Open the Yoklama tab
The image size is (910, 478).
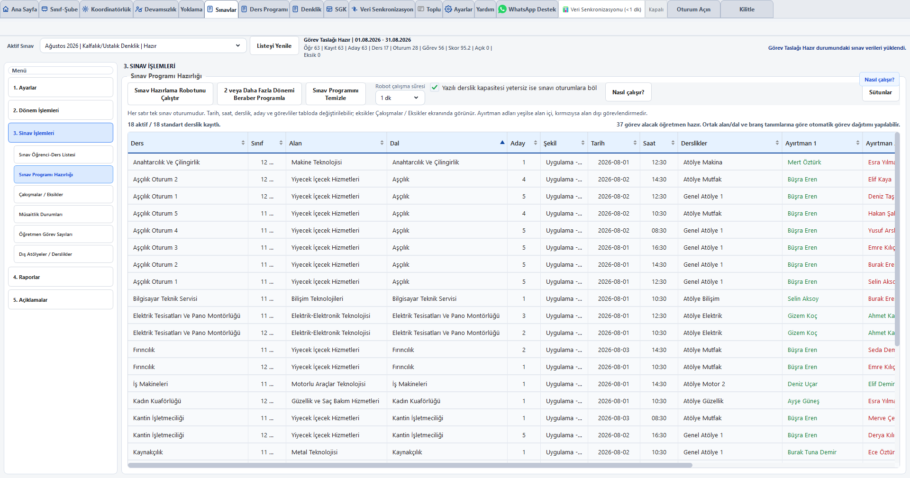[191, 9]
